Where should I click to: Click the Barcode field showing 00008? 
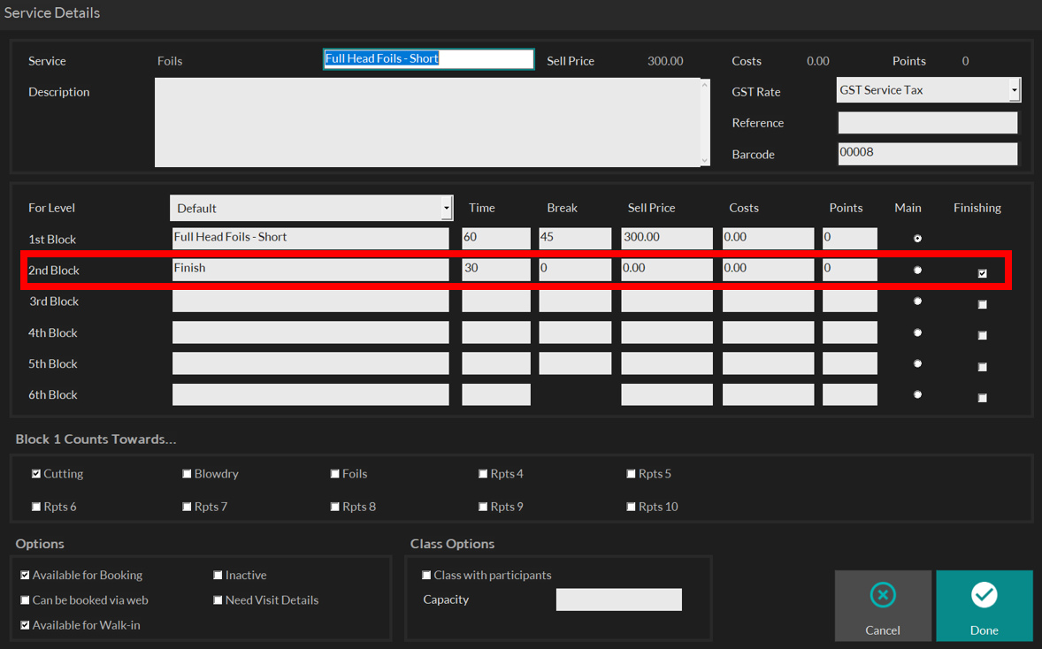coord(927,154)
